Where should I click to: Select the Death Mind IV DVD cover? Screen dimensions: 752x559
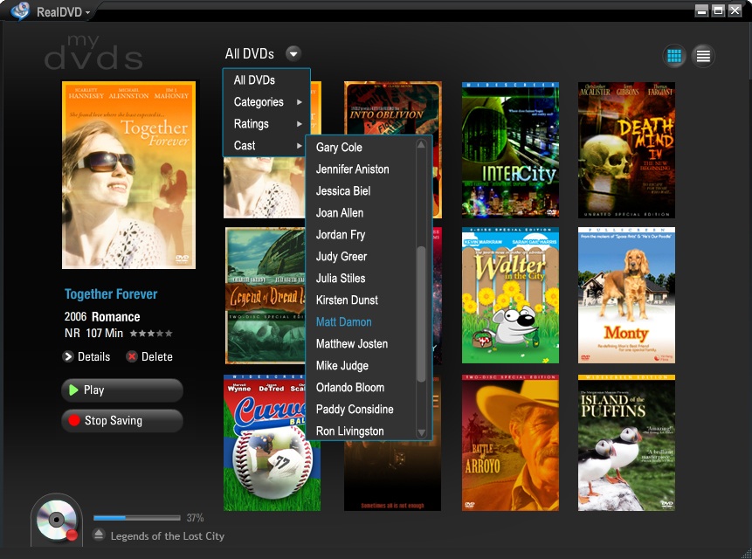click(x=626, y=149)
